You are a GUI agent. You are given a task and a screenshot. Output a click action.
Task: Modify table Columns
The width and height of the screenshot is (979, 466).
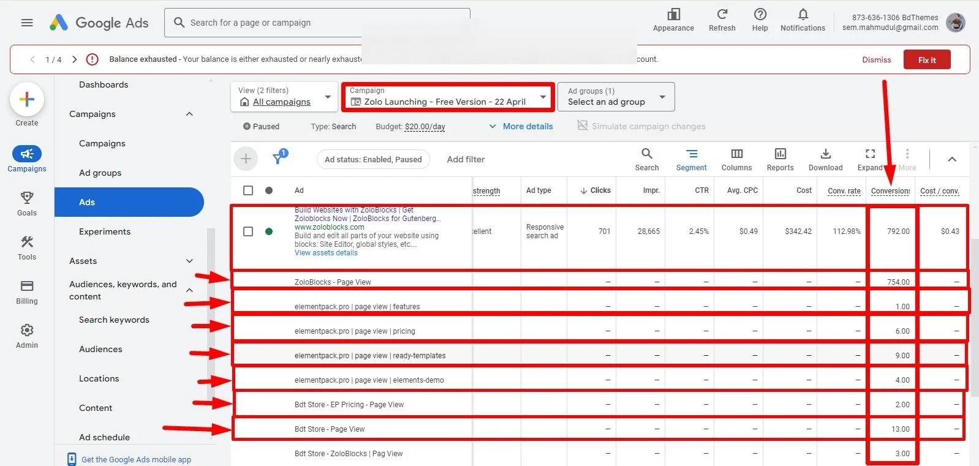[737, 159]
